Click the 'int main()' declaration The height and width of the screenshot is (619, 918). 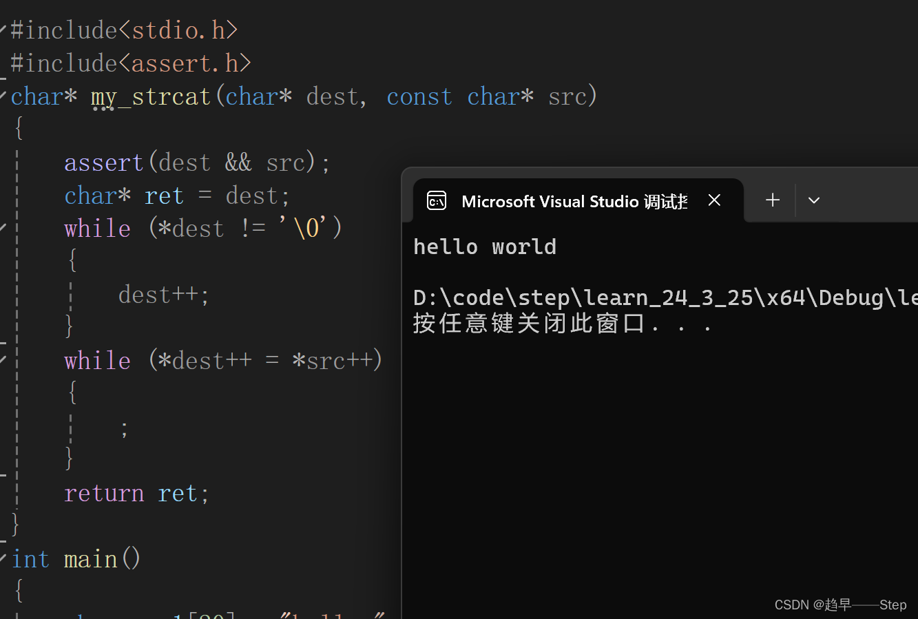pyautogui.click(x=76, y=559)
